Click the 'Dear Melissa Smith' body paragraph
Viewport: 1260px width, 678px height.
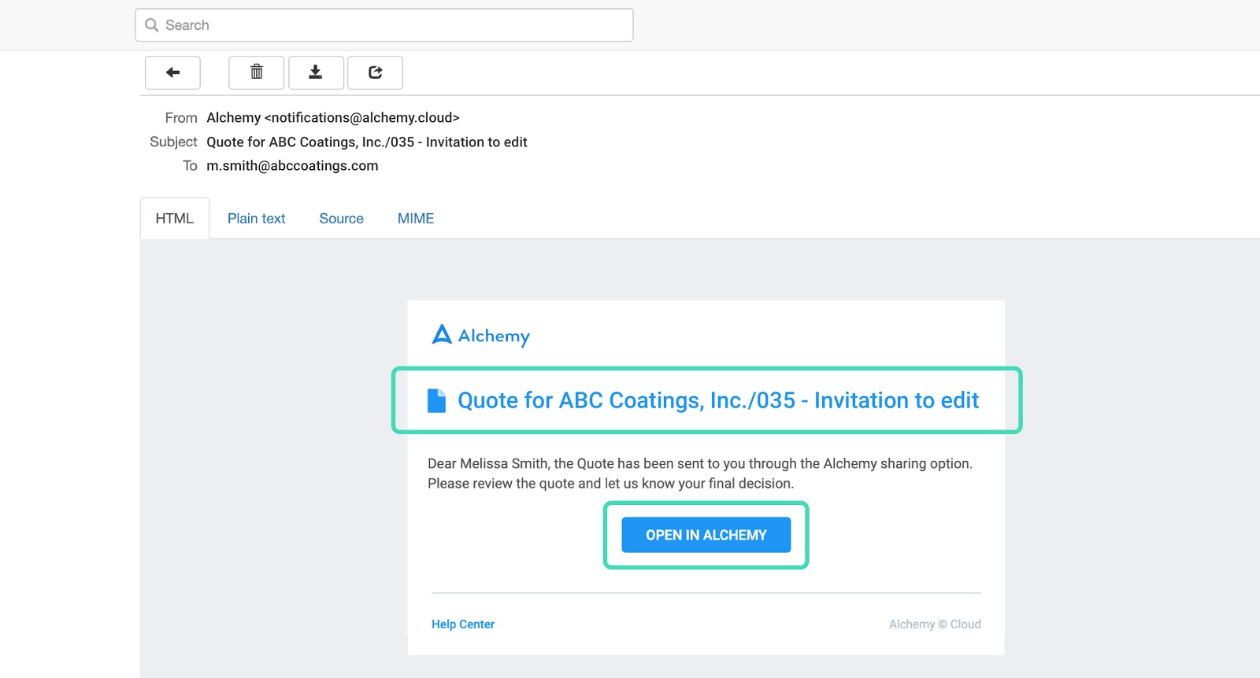pos(700,473)
